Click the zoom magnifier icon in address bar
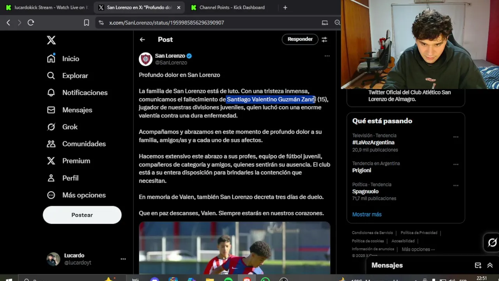This screenshot has width=499, height=281. click(x=337, y=23)
